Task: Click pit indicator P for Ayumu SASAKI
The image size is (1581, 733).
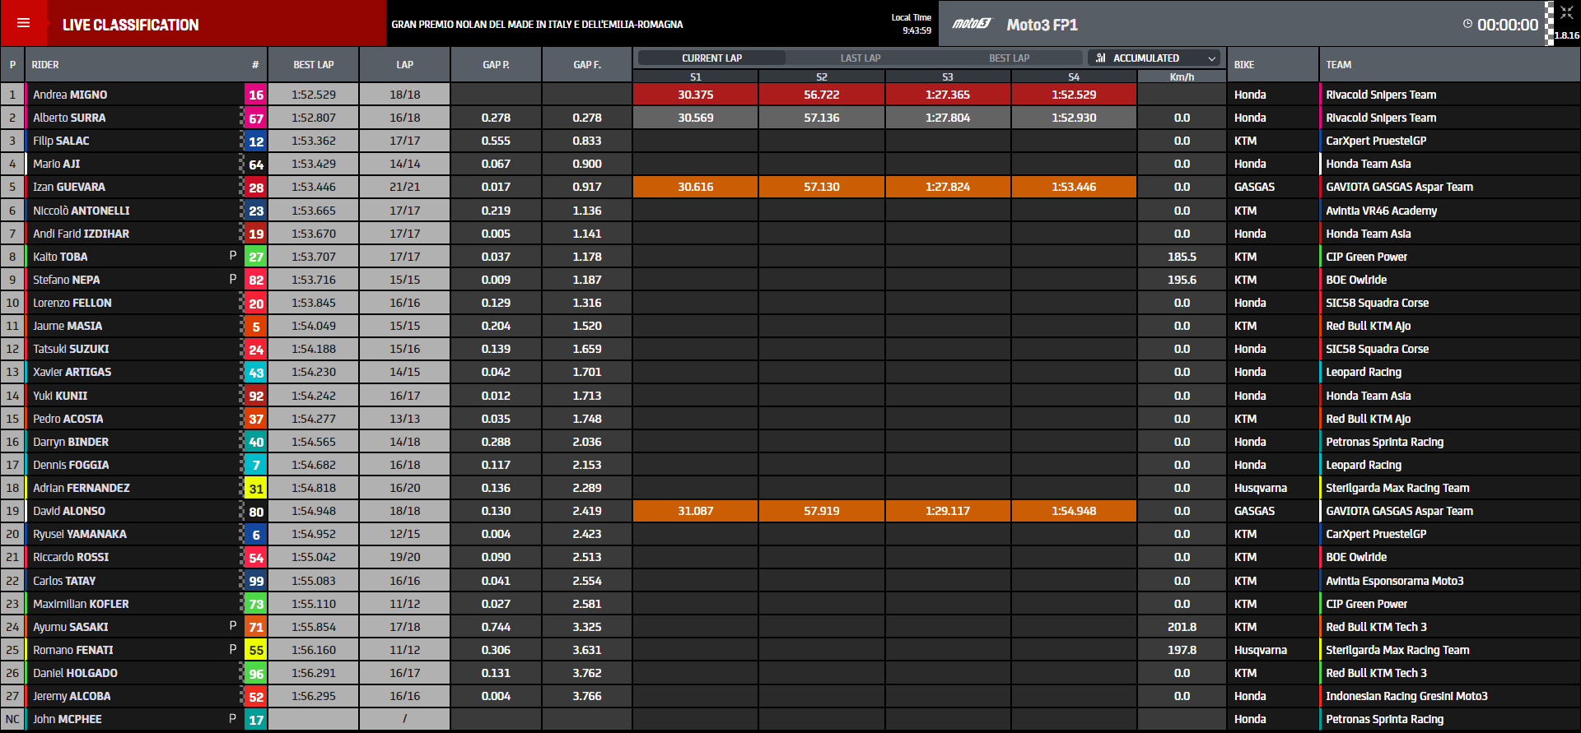Action: (x=233, y=626)
